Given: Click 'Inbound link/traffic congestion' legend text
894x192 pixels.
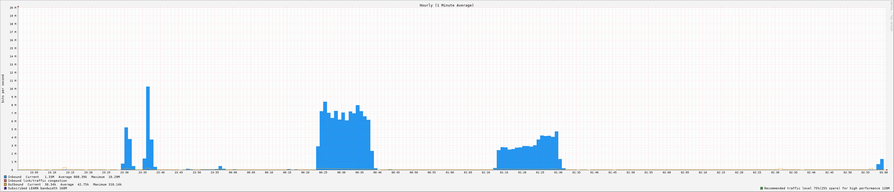Looking at the screenshot, I should tap(37, 181).
